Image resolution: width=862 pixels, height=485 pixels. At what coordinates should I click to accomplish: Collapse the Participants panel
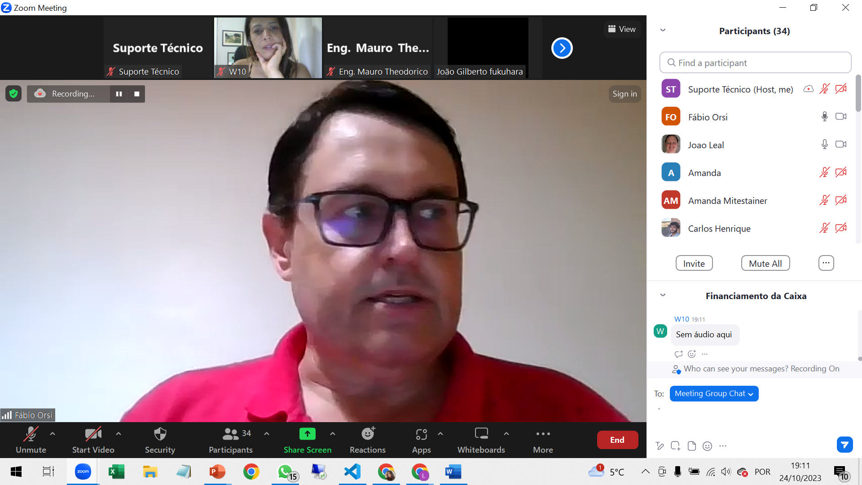663,31
